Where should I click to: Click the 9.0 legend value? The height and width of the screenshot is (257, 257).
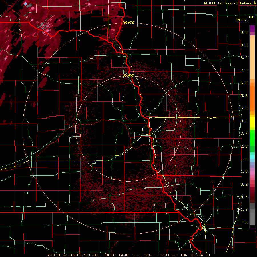pyautogui.click(x=244, y=45)
